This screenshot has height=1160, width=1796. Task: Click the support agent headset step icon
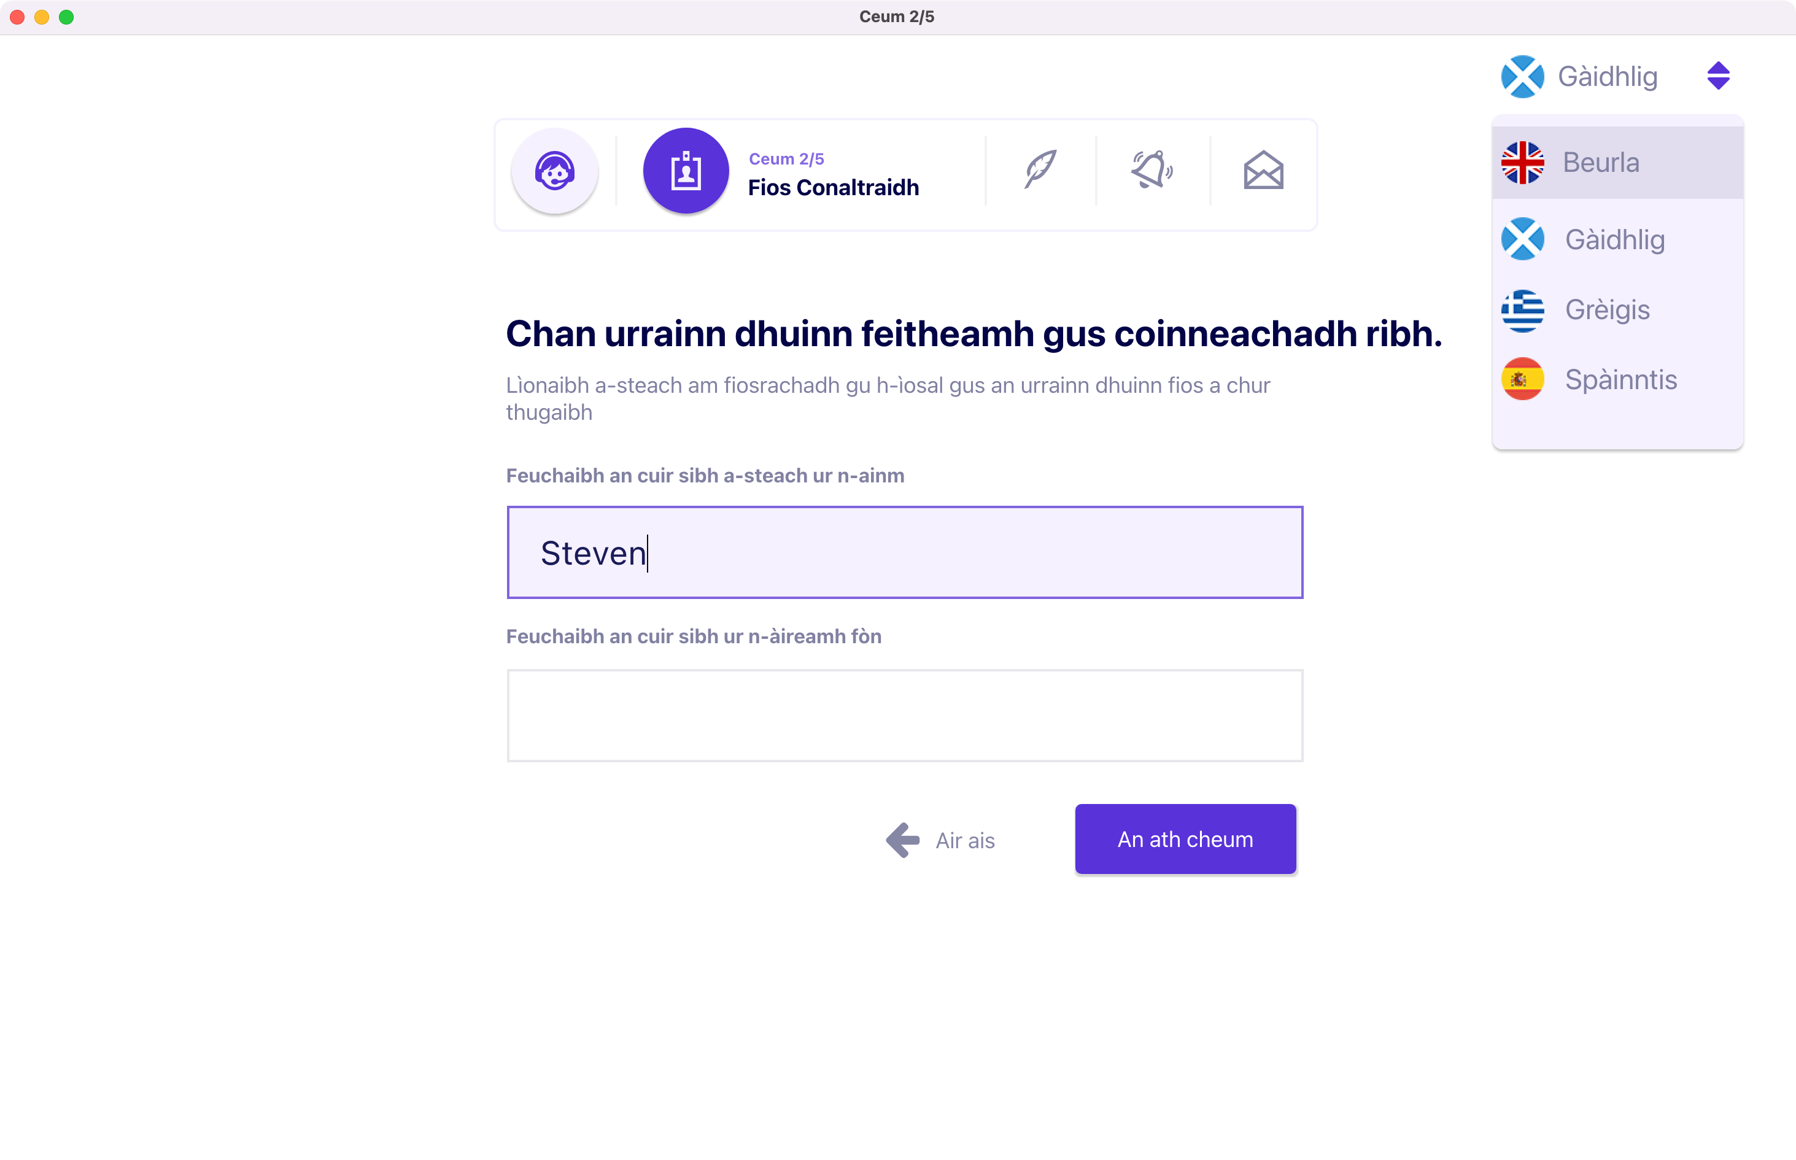pos(554,171)
